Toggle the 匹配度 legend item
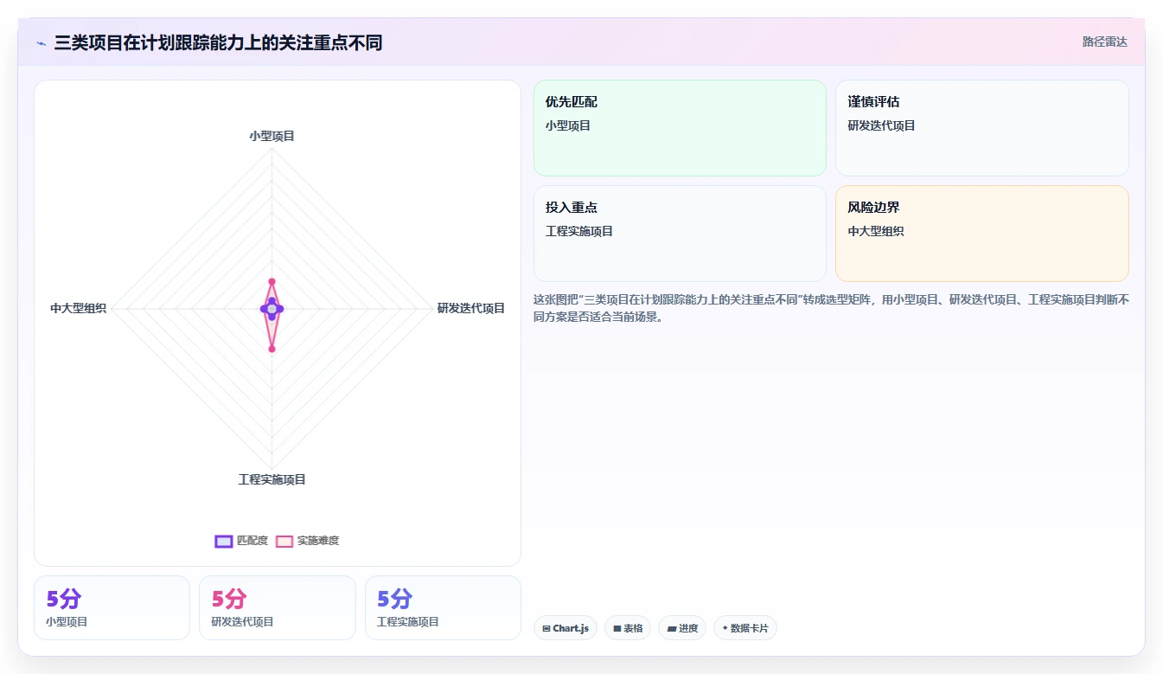 (241, 541)
